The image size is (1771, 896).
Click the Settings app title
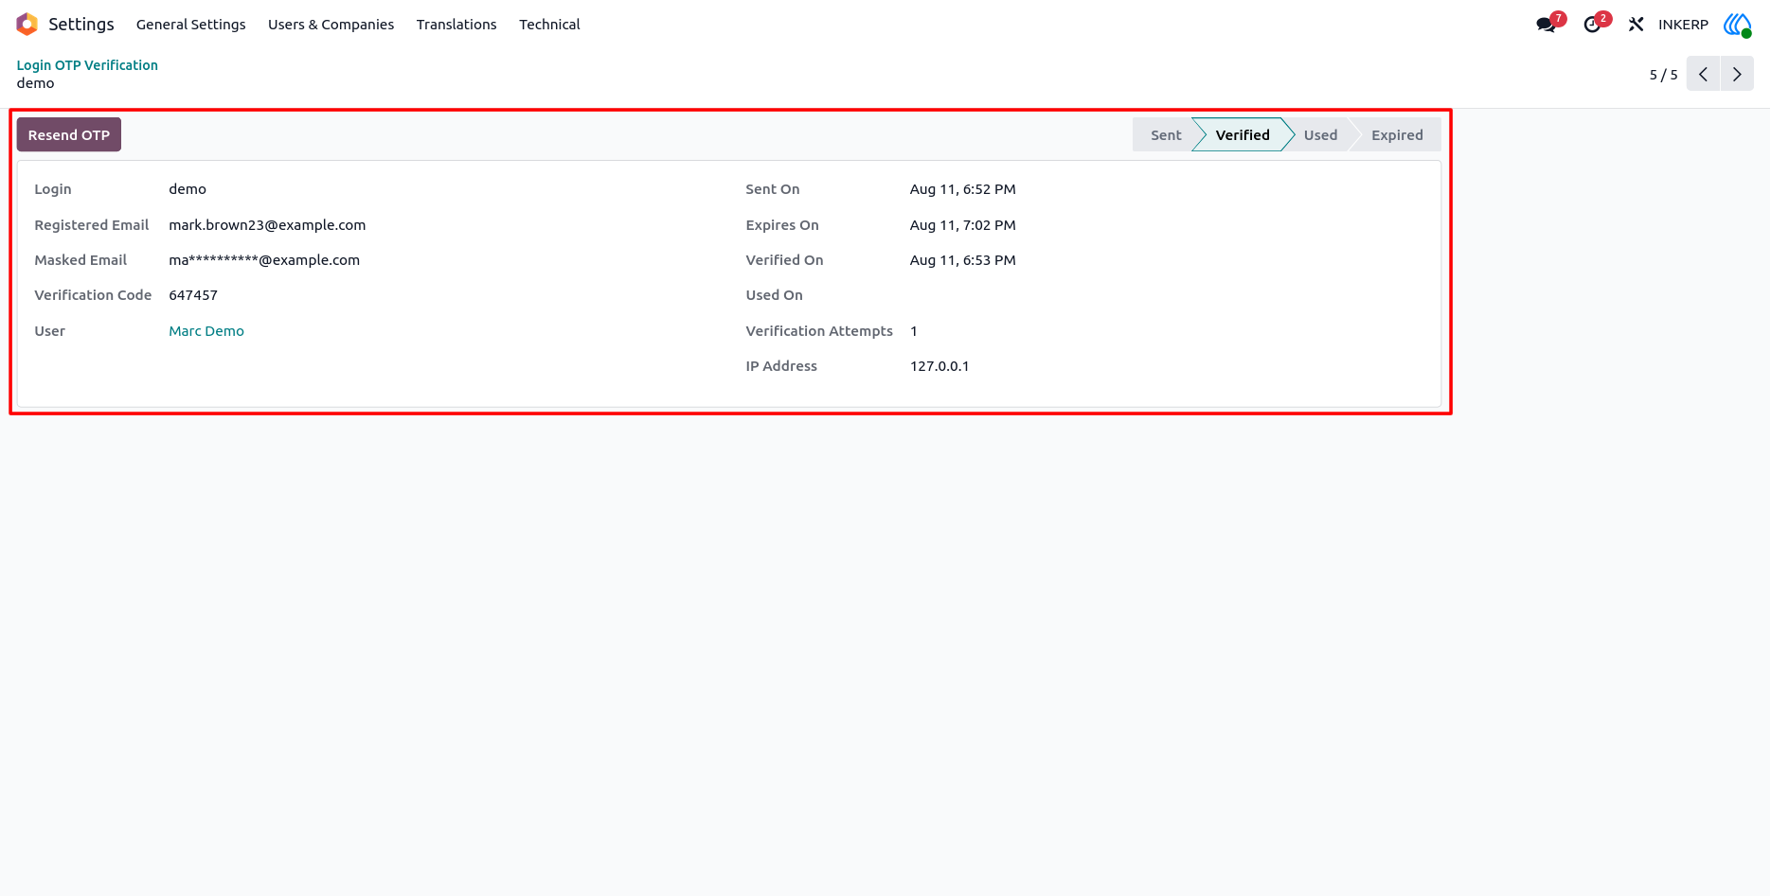[81, 25]
